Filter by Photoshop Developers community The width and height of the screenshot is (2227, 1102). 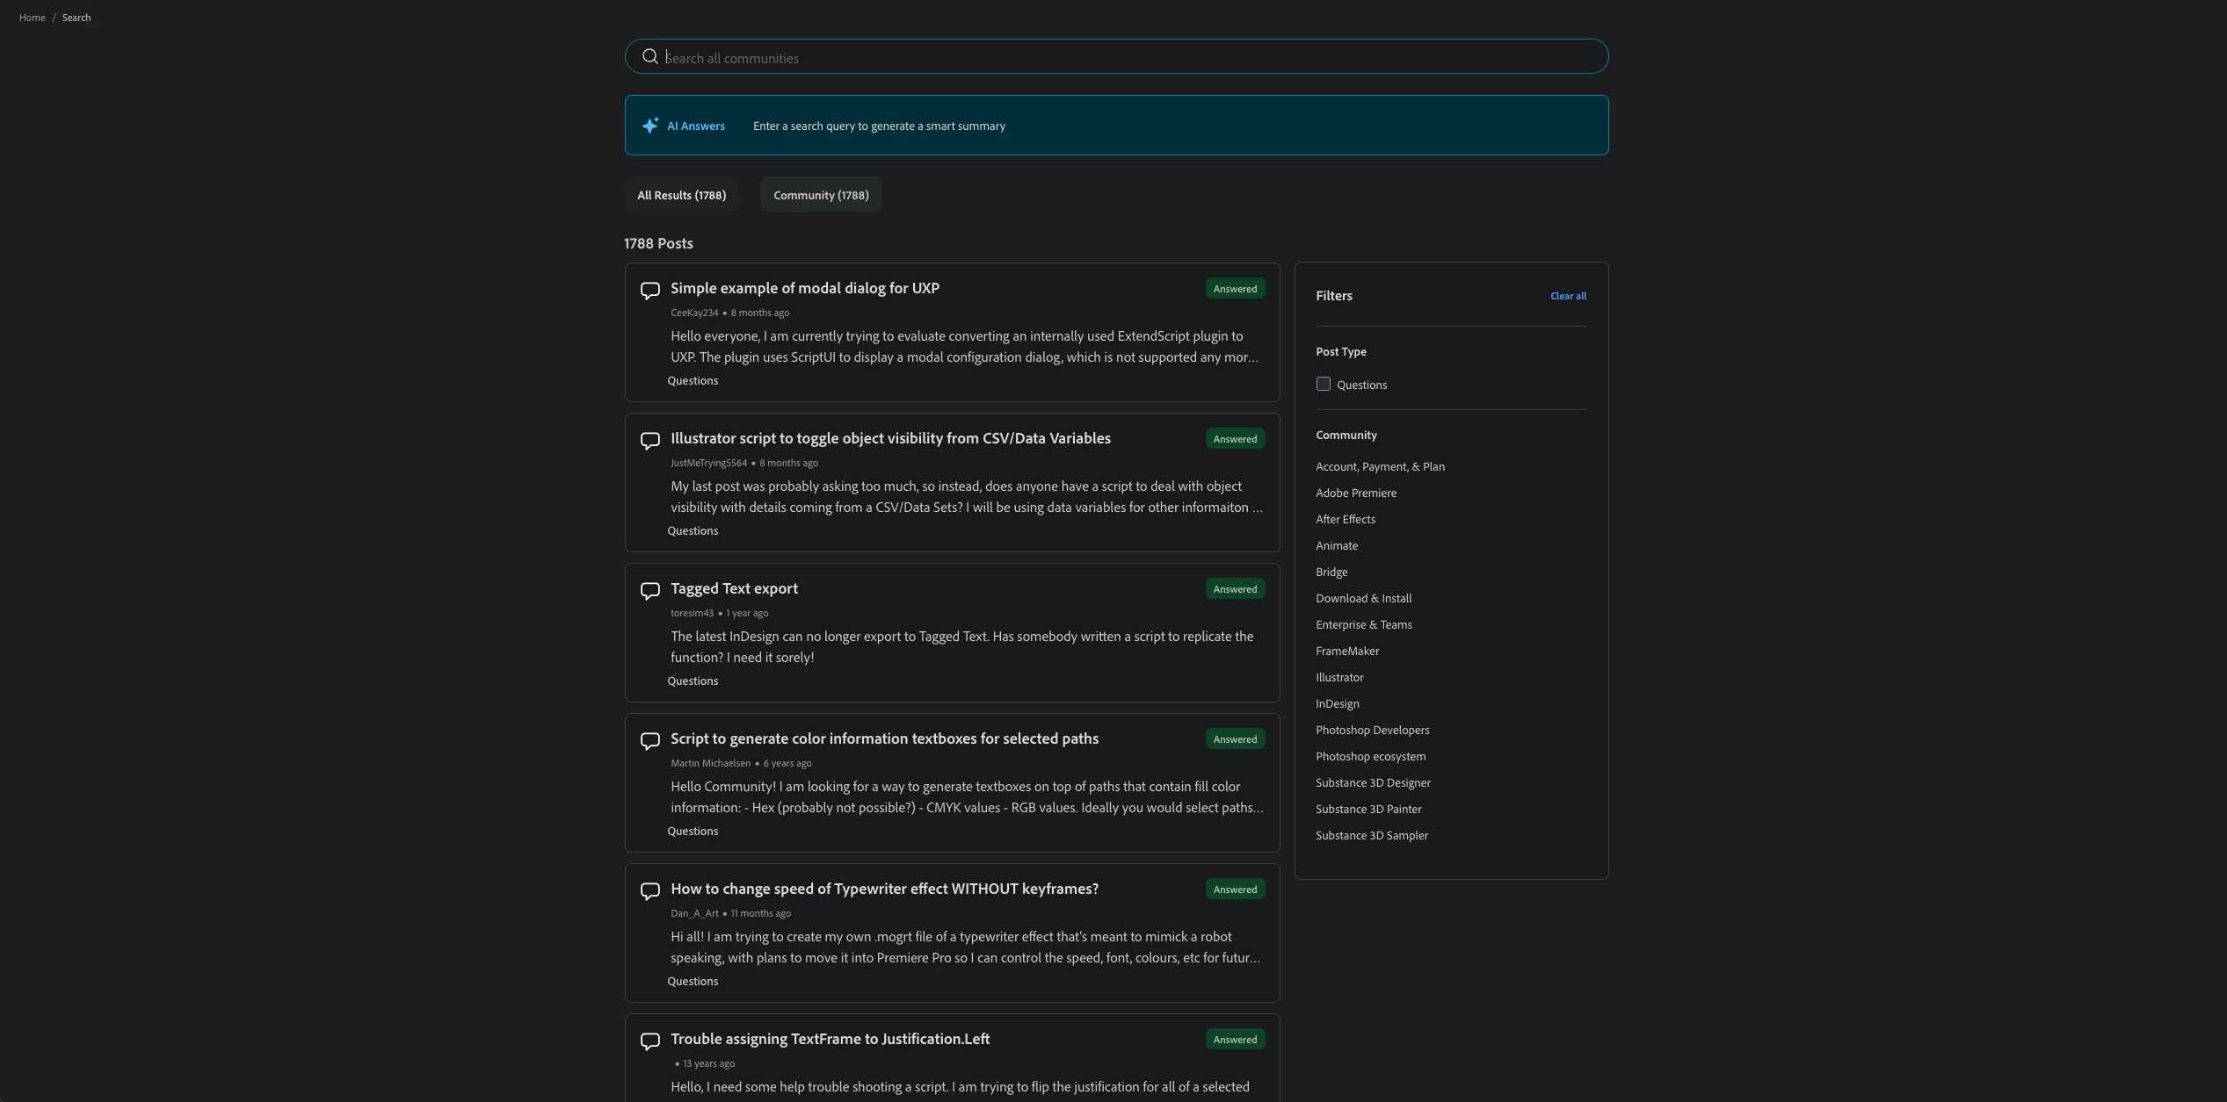(x=1371, y=731)
